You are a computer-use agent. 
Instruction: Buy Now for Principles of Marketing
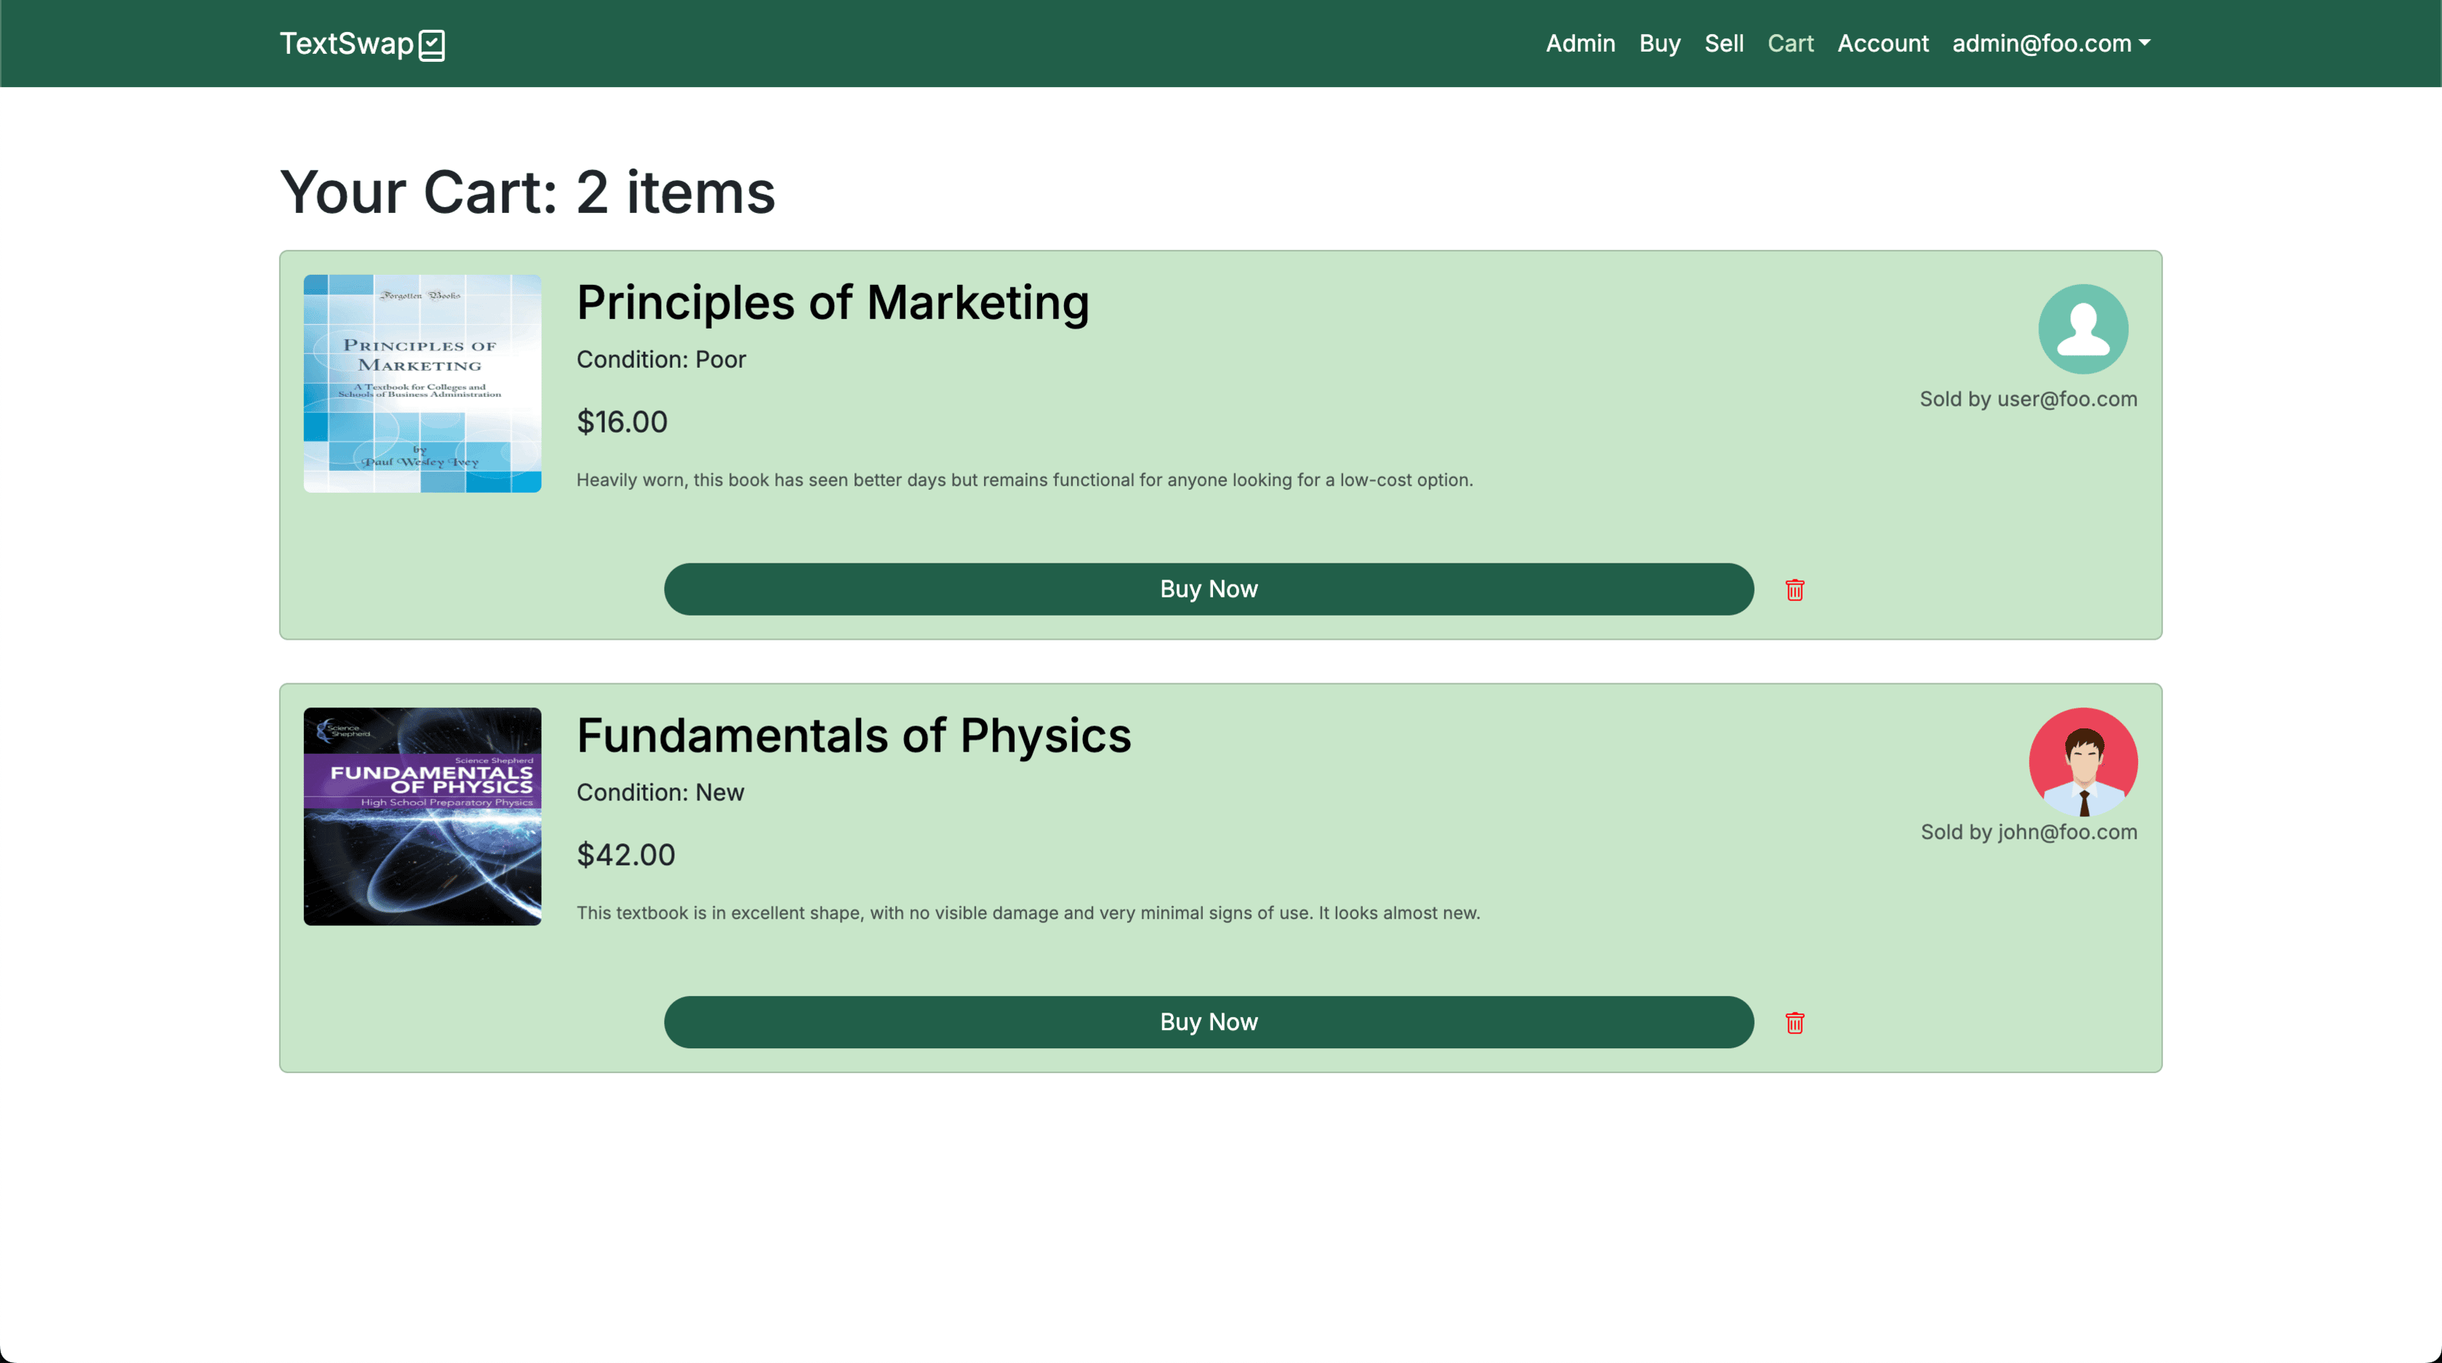coord(1208,589)
